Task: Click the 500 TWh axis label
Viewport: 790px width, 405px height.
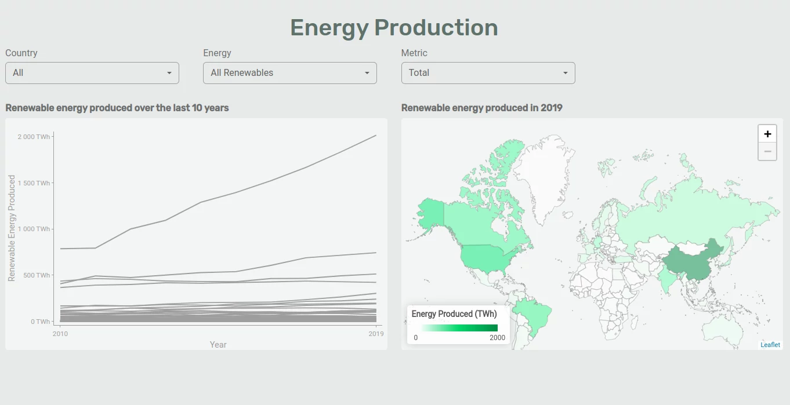Action: click(x=38, y=275)
